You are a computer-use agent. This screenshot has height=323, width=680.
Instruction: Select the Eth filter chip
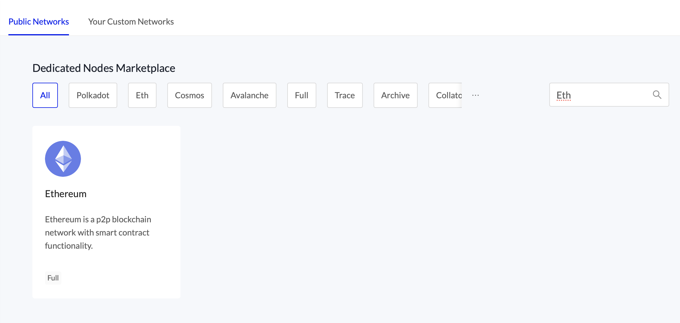tap(142, 95)
